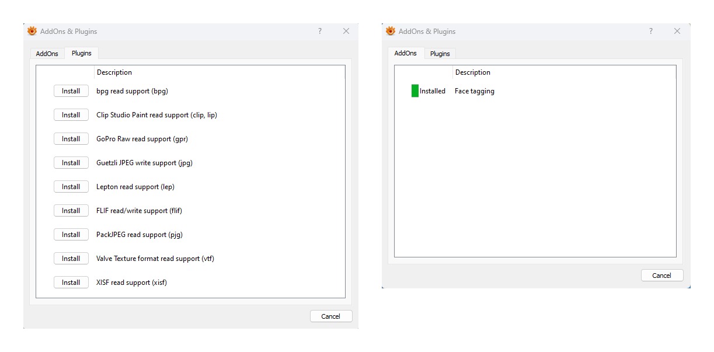Install FLIF read/write support plugin
Screen dimensions: 714x352
71,211
